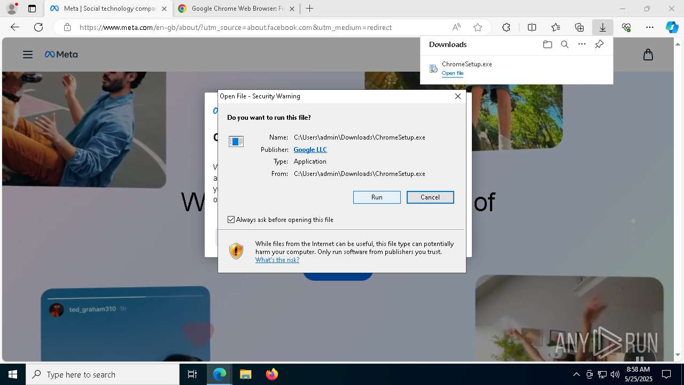The image size is (684, 385).
Task: Go back using the browser back arrow
Action: point(15,27)
